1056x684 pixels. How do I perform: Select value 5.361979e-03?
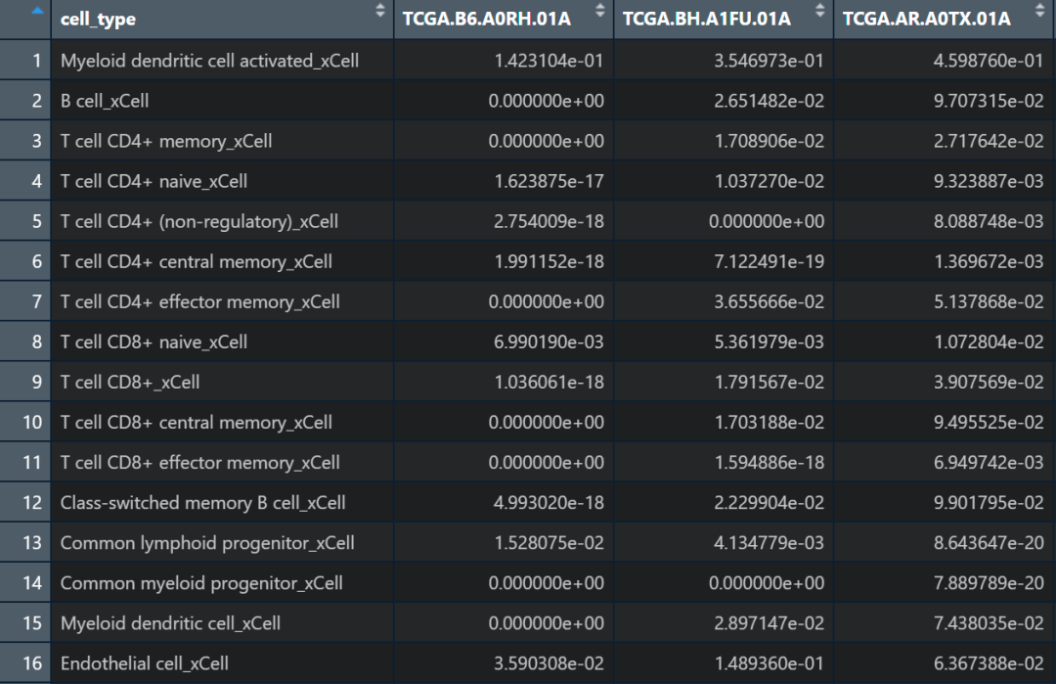(770, 342)
